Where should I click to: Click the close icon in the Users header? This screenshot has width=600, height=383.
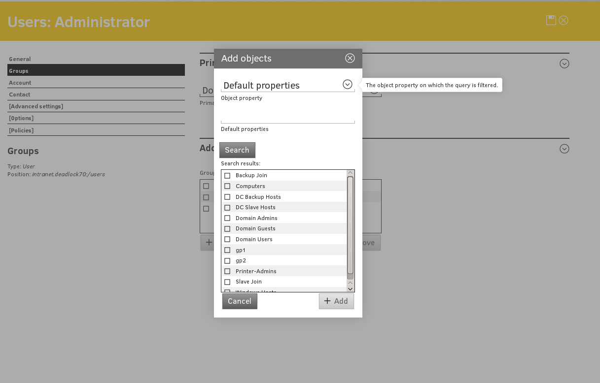pos(564,20)
